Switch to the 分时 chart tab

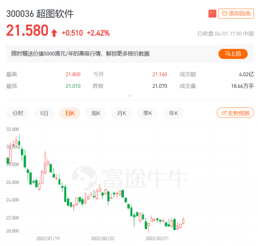point(18,113)
